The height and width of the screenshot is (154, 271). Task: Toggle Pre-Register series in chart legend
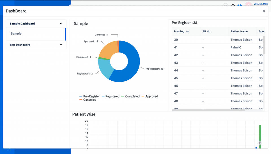pyautogui.click(x=89, y=96)
